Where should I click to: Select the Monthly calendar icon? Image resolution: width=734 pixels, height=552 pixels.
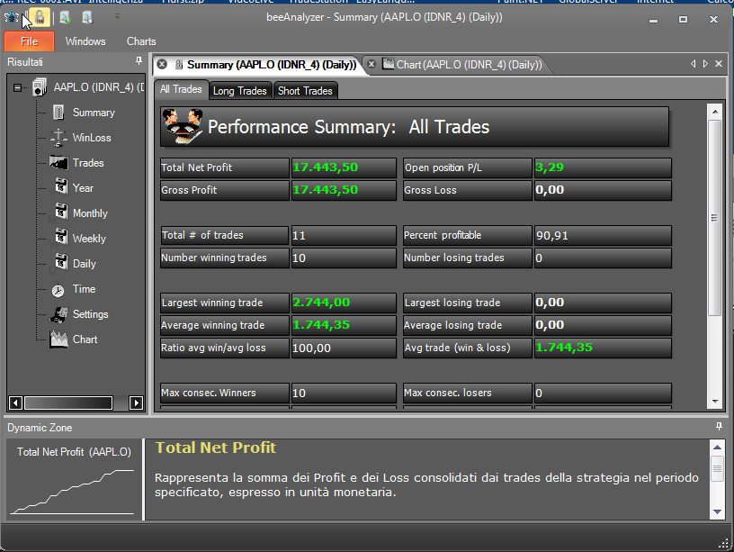[x=60, y=212]
